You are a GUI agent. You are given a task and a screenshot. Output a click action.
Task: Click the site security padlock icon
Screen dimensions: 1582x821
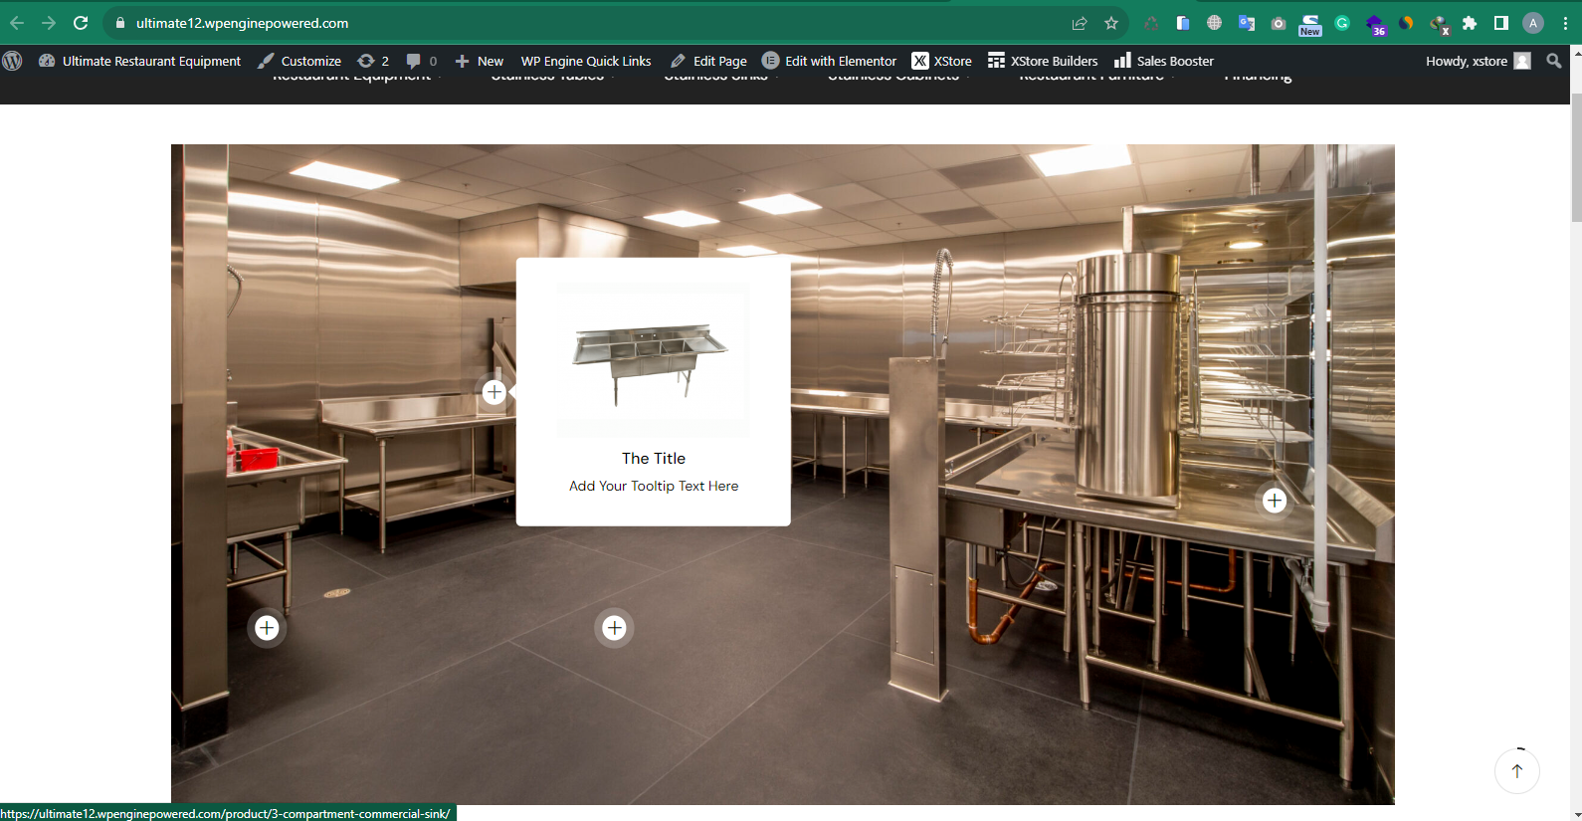point(120,23)
